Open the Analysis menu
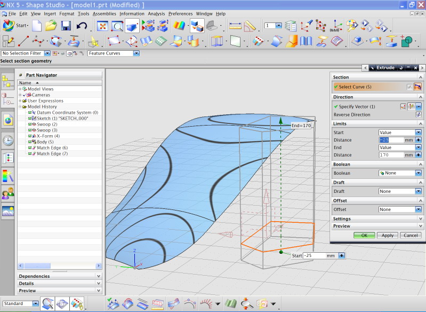Viewport: 426px width, 312px height. [x=156, y=13]
